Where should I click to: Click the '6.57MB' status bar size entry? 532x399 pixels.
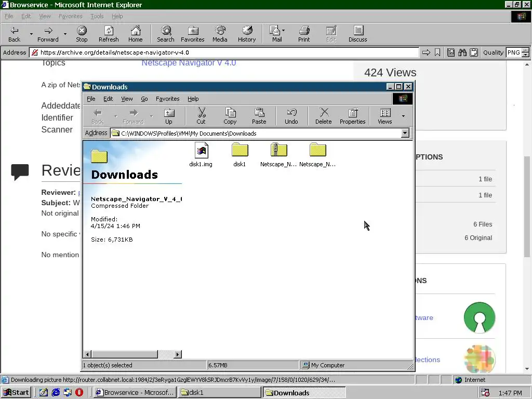218,365
